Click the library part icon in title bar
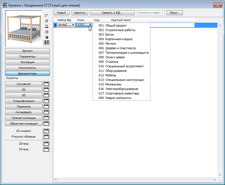The image size is (225, 185). click(5, 5)
